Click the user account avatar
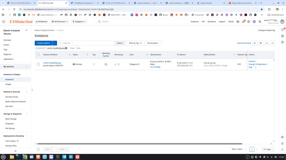The height and width of the screenshot is (160, 286). (x=282, y=22)
